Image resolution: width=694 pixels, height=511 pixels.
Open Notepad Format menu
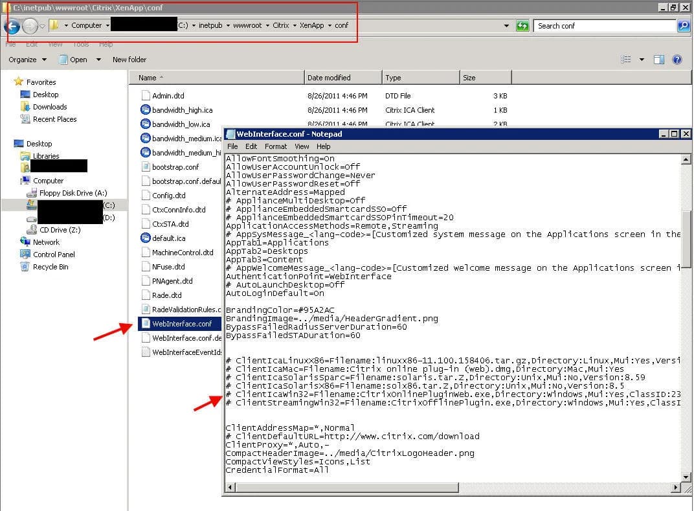(x=276, y=146)
